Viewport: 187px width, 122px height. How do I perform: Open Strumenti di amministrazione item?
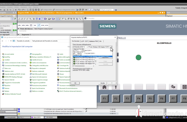[67, 88]
